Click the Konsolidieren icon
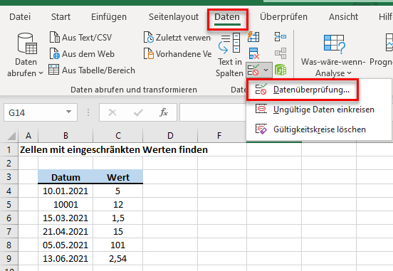 tap(281, 37)
